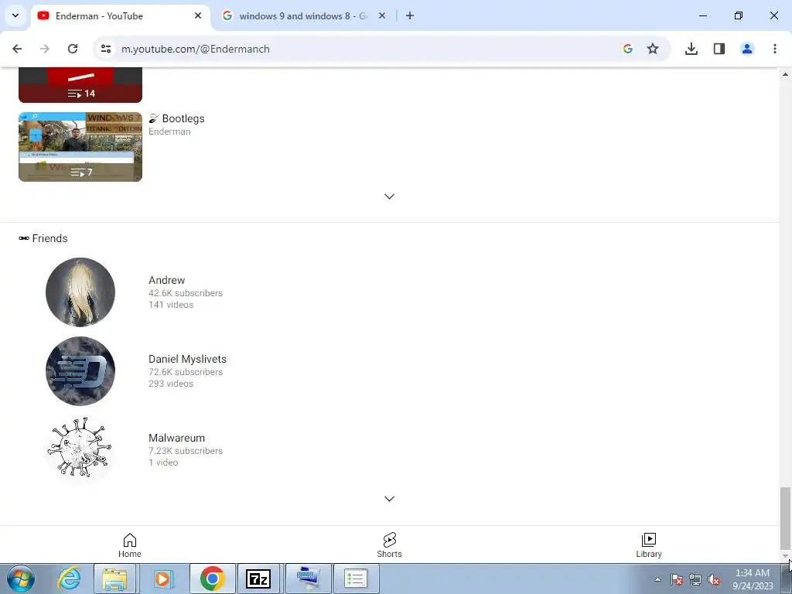Image resolution: width=792 pixels, height=594 pixels.
Task: Open the Chrome profile menu
Action: [747, 49]
